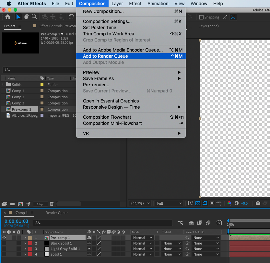Select the Hand tool
Screen dimensions: 270x263
26,17
